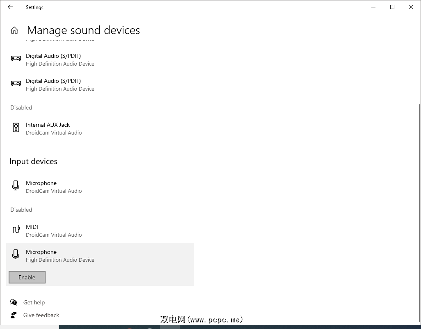Click the Home icon beside the page title

(x=14, y=30)
